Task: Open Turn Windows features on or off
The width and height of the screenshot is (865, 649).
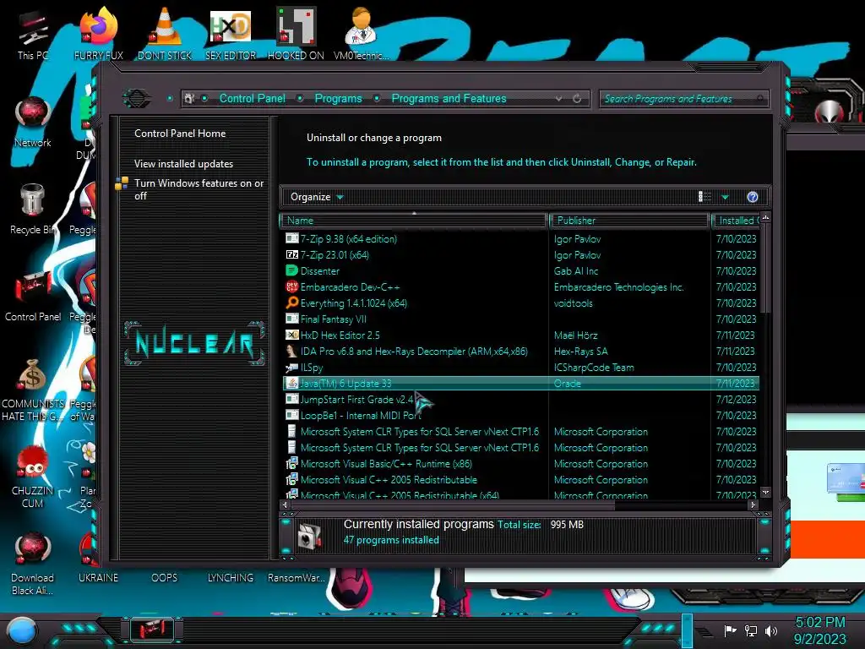Action: 199,189
